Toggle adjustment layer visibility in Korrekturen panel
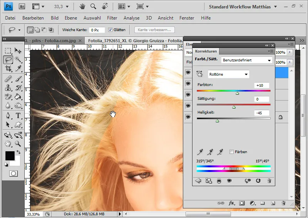Screen dimensions: 308x218 (x=229, y=181)
